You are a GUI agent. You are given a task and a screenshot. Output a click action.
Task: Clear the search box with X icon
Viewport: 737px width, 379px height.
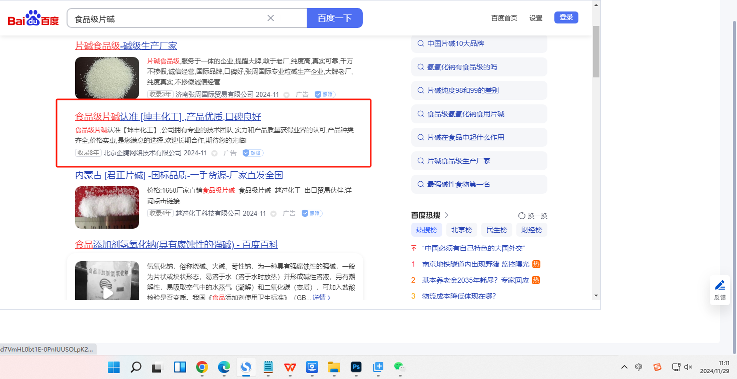tap(271, 18)
